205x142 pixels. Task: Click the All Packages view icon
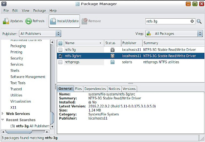point(149,34)
